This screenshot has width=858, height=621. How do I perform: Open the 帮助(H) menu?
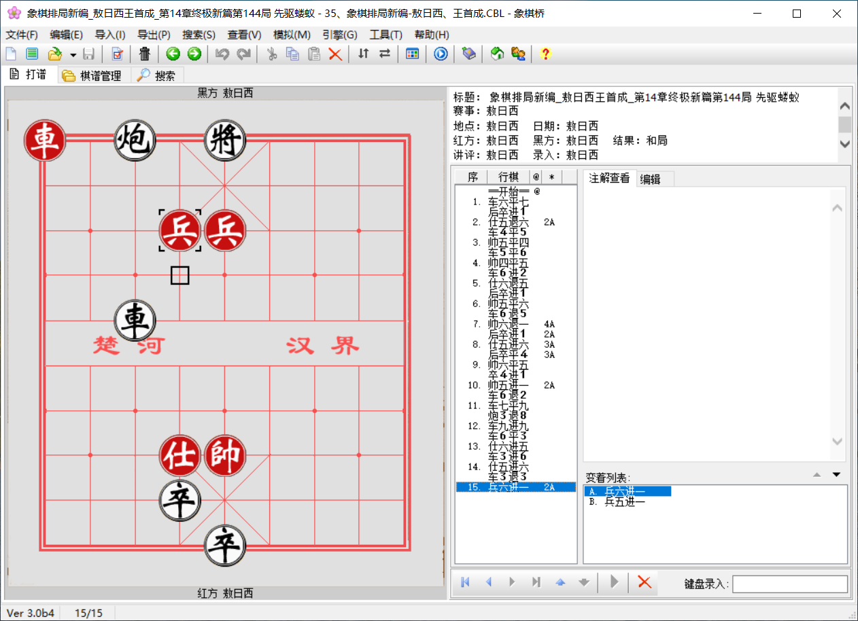(x=432, y=35)
